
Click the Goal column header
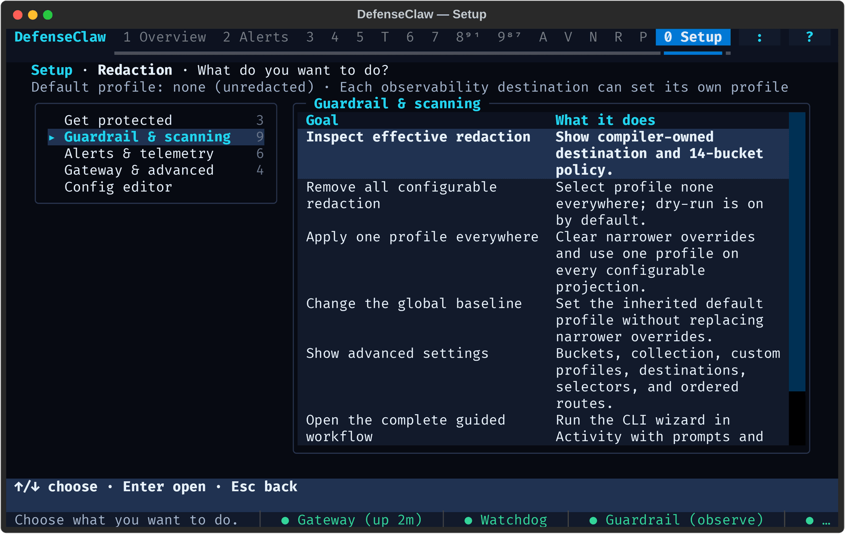tap(322, 120)
